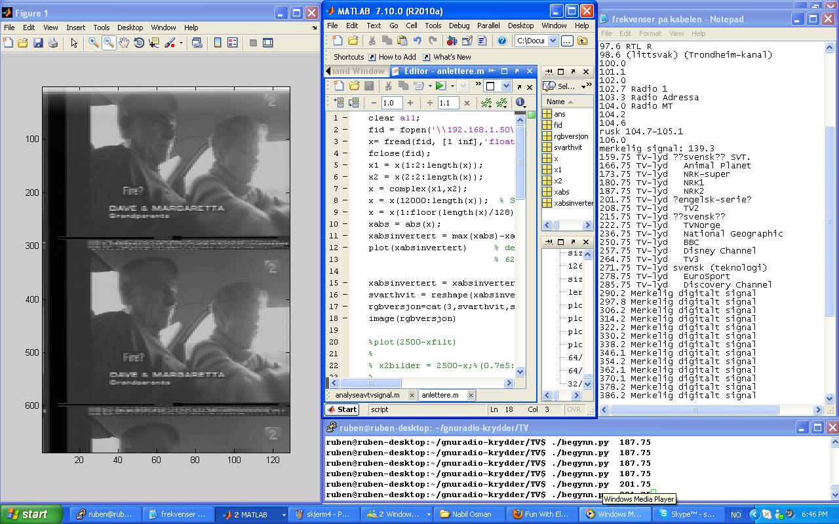Click Redo icon in MATLAB main toolbar
Image resolution: width=839 pixels, height=524 pixels.
432,41
